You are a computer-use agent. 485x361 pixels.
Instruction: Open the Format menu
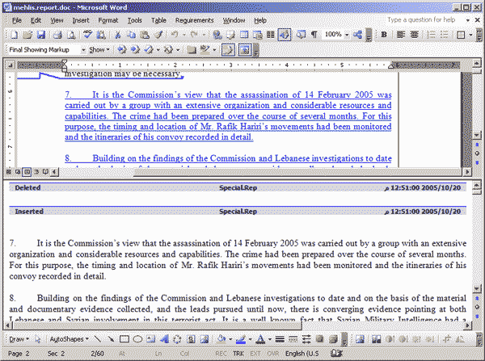[x=108, y=19]
